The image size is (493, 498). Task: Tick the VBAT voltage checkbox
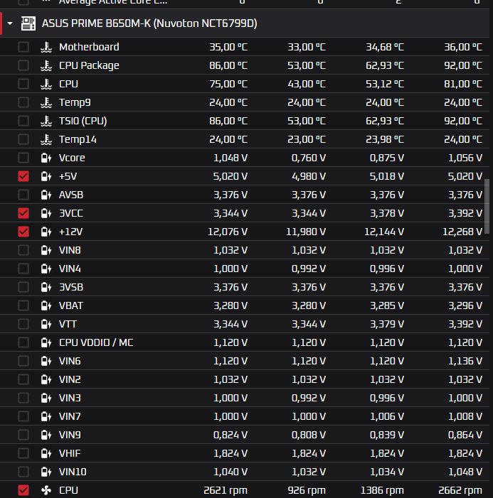23,305
